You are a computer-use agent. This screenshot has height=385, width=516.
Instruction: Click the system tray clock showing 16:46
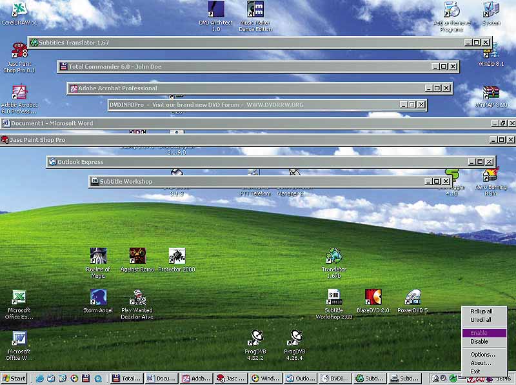pos(504,379)
